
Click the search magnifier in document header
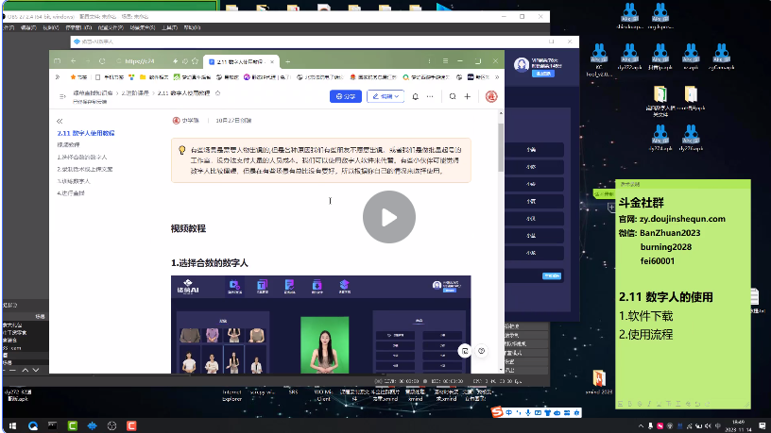(x=453, y=96)
